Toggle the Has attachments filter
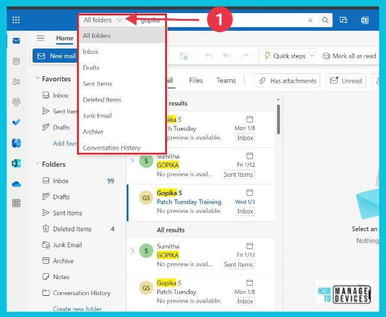This screenshot has height=317, width=386. (x=287, y=81)
